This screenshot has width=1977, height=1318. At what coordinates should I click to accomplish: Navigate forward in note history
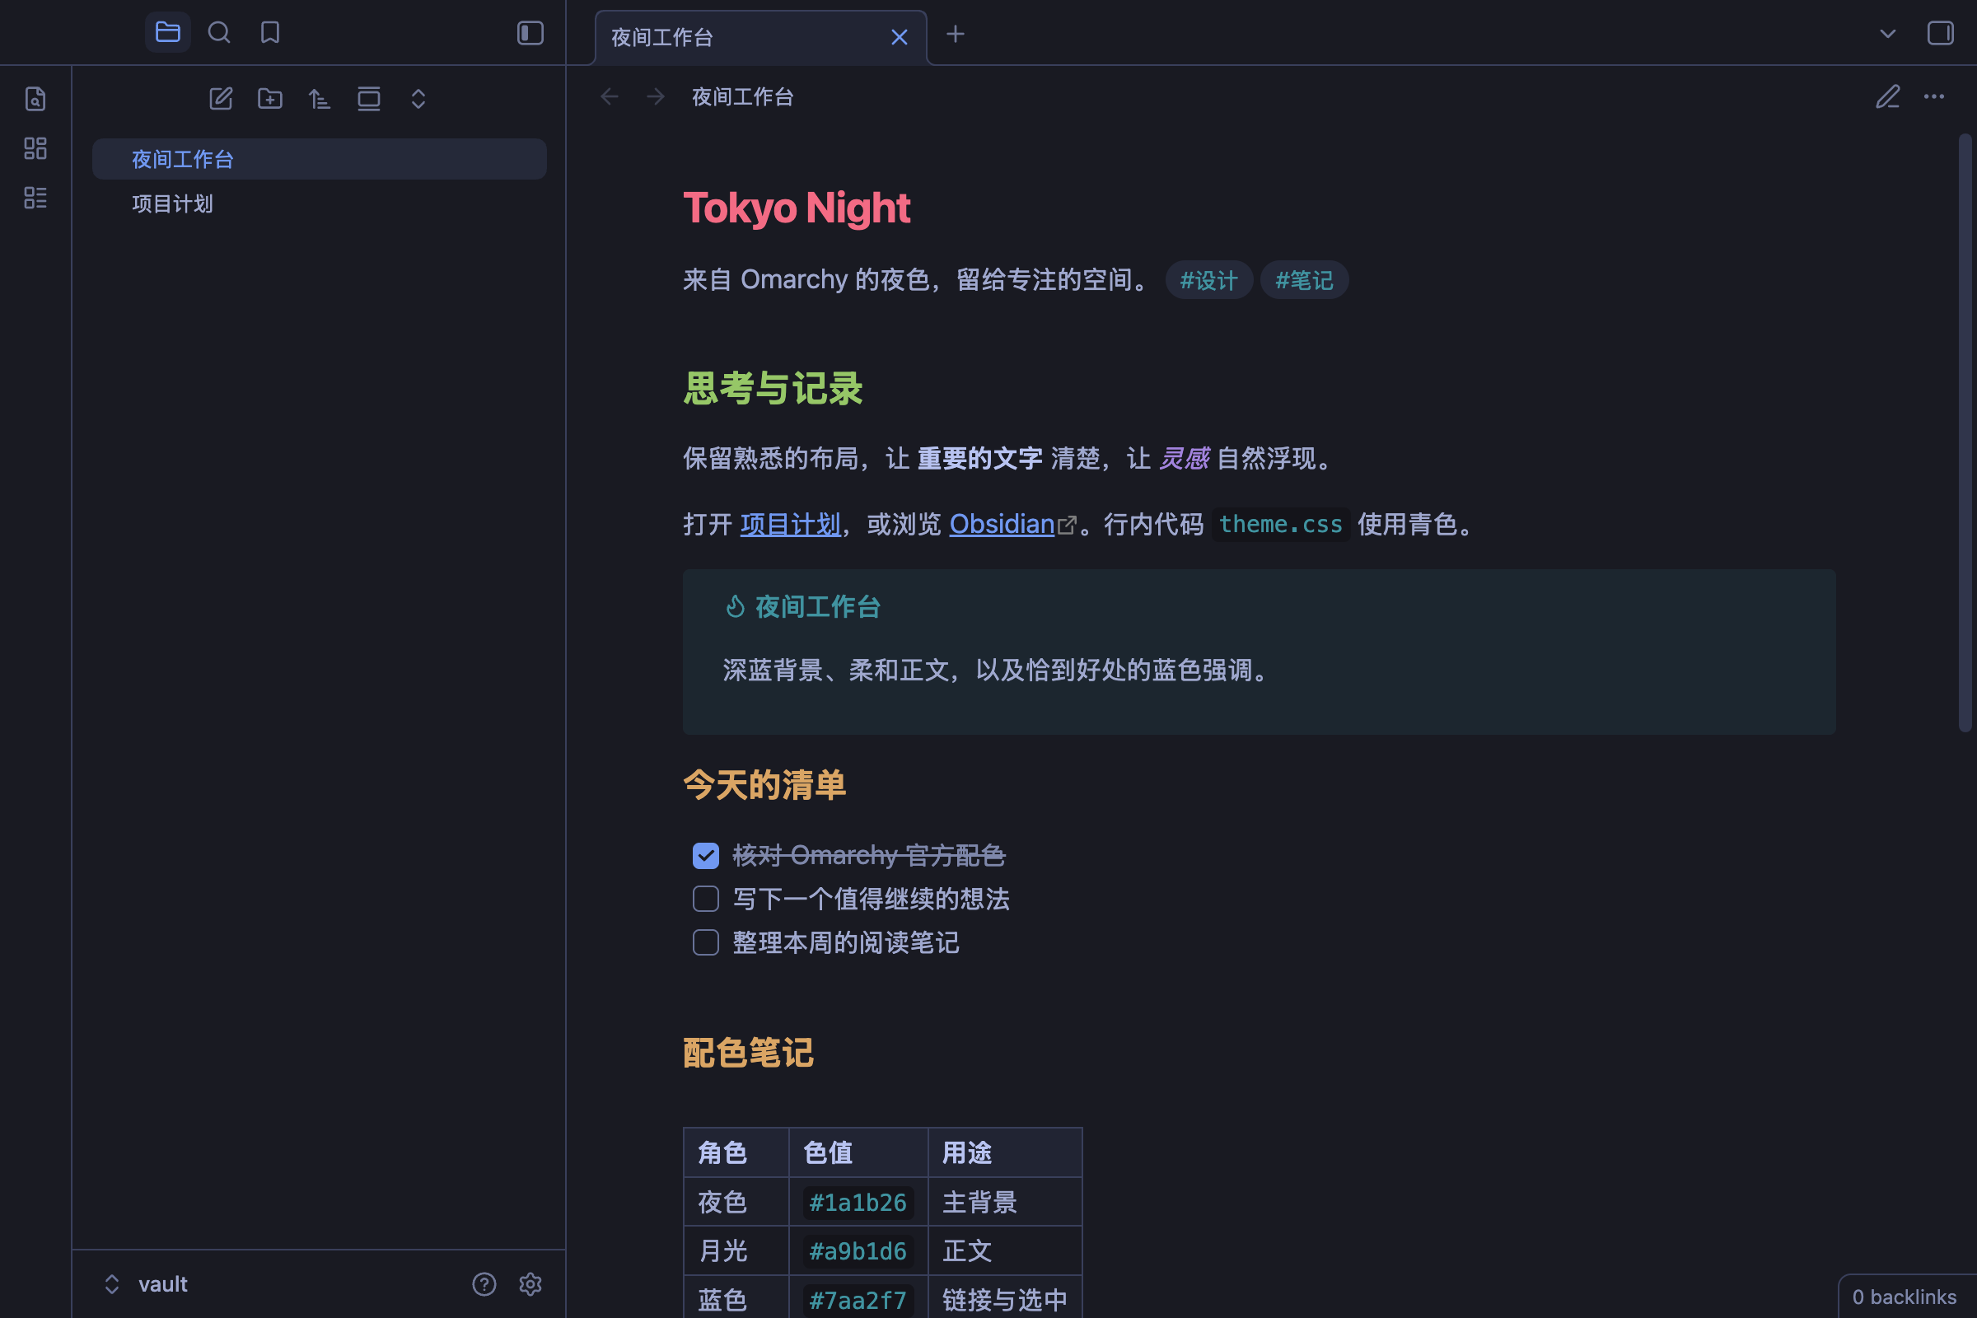[656, 96]
